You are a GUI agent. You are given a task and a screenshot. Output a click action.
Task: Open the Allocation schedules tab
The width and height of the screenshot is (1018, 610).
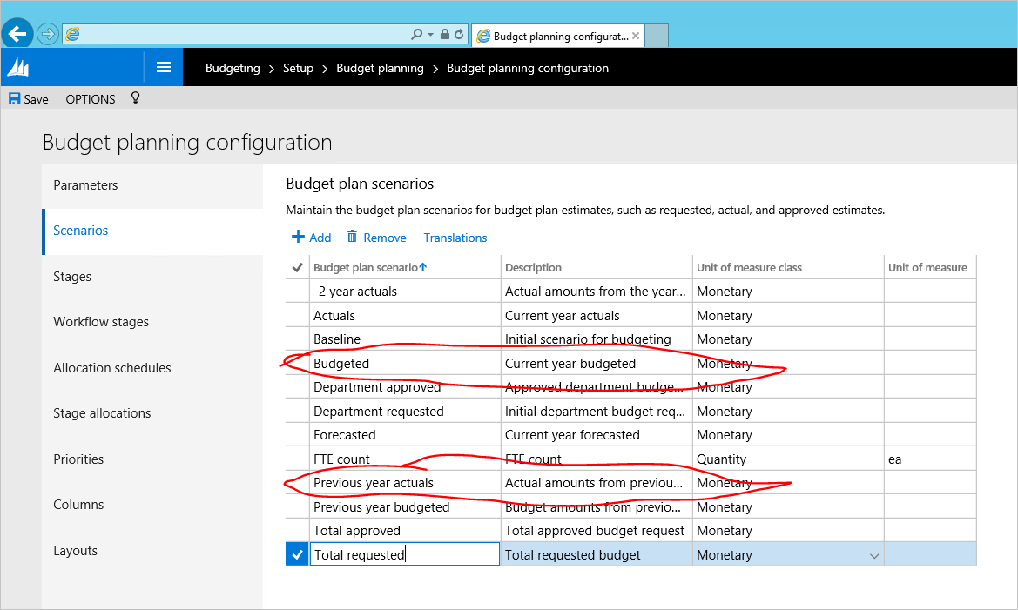(152, 368)
